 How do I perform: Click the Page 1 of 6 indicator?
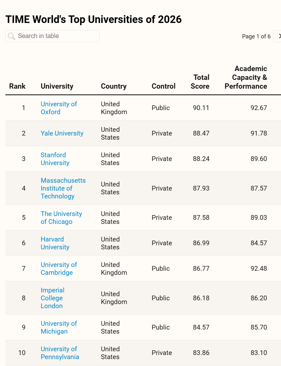coord(256,36)
